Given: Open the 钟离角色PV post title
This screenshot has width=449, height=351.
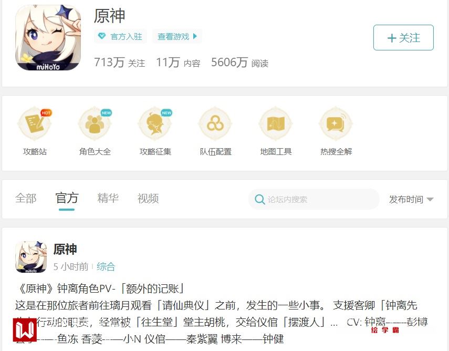Looking at the screenshot, I should tap(100, 288).
